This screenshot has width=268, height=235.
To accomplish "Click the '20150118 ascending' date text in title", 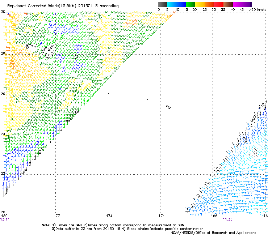I will coord(98,6).
